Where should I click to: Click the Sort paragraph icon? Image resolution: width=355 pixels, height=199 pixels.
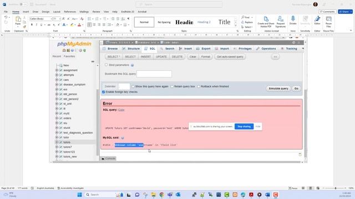tap(123, 19)
